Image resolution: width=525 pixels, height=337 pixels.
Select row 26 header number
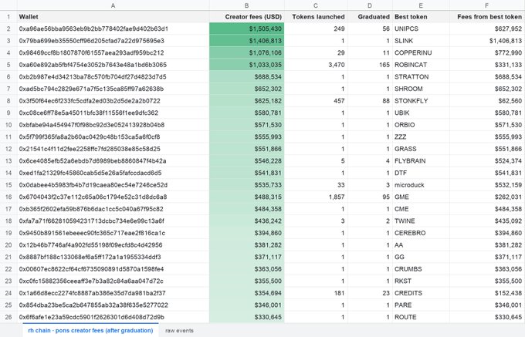click(x=8, y=317)
